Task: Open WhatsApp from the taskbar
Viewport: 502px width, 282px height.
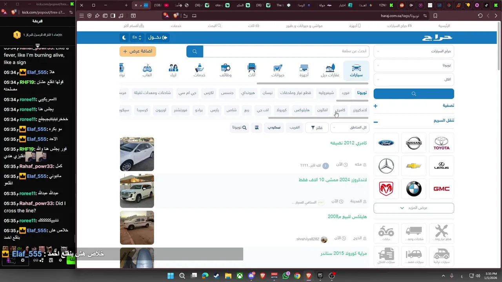Action: click(286, 276)
